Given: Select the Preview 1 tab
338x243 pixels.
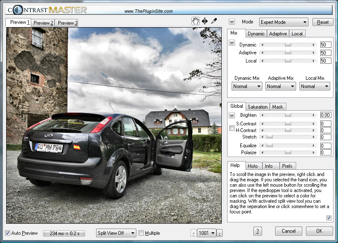Looking at the screenshot, I should tap(18, 22).
